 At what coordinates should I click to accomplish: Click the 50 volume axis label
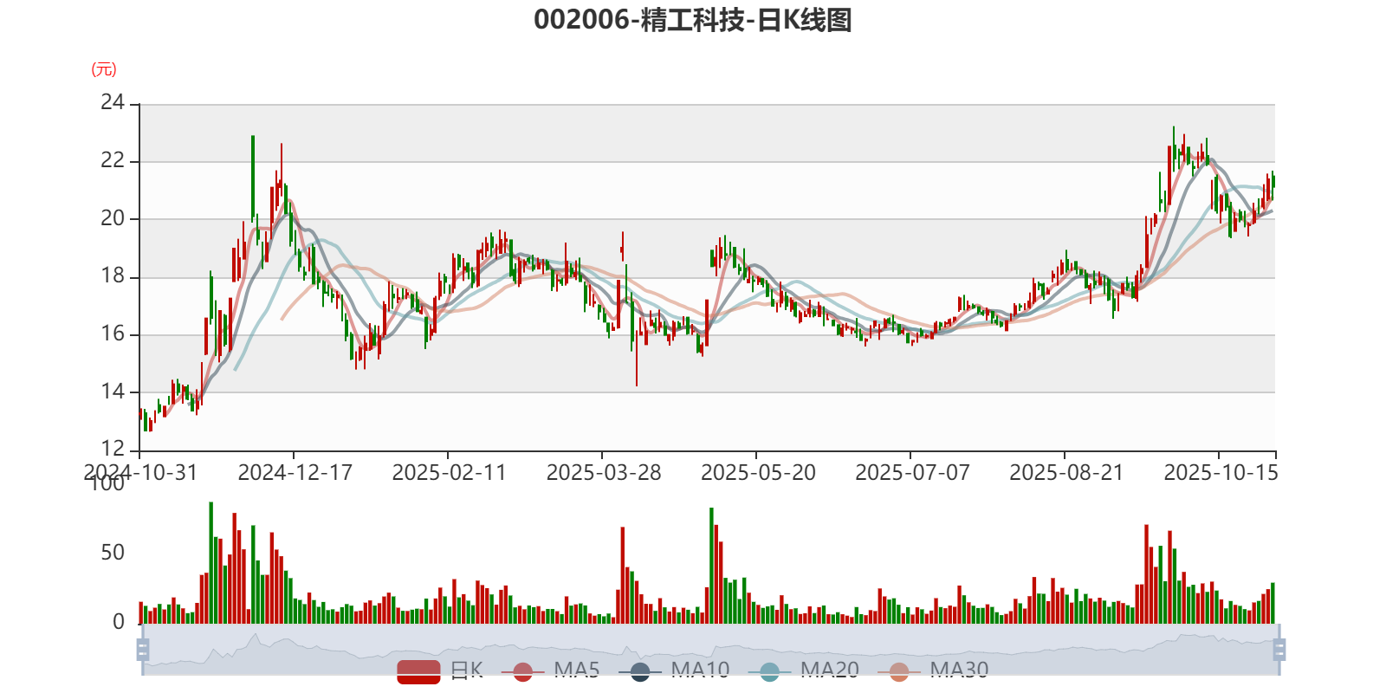point(113,553)
